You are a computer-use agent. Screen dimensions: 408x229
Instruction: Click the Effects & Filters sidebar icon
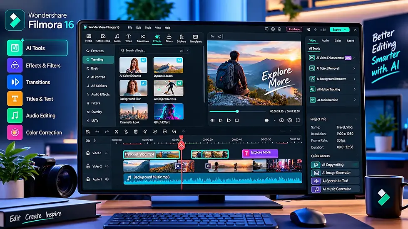(x=15, y=66)
